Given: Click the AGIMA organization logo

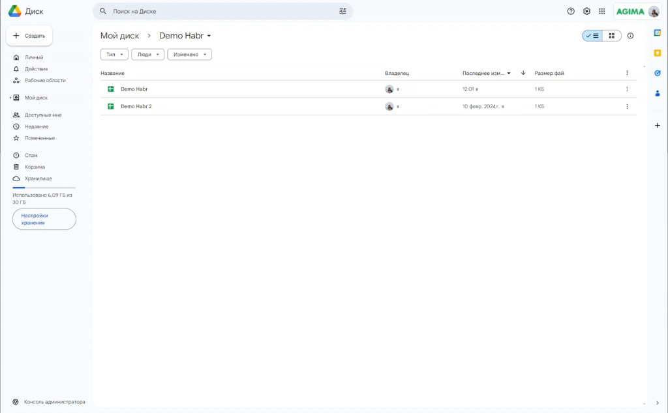Looking at the screenshot, I should (630, 12).
